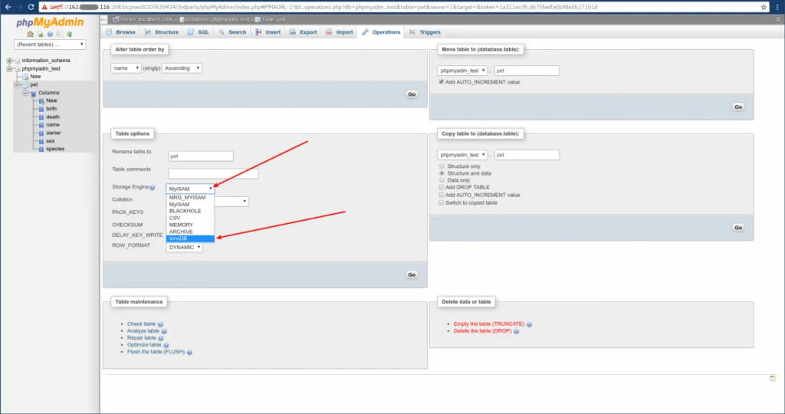Select the owner column in tree

53,133
